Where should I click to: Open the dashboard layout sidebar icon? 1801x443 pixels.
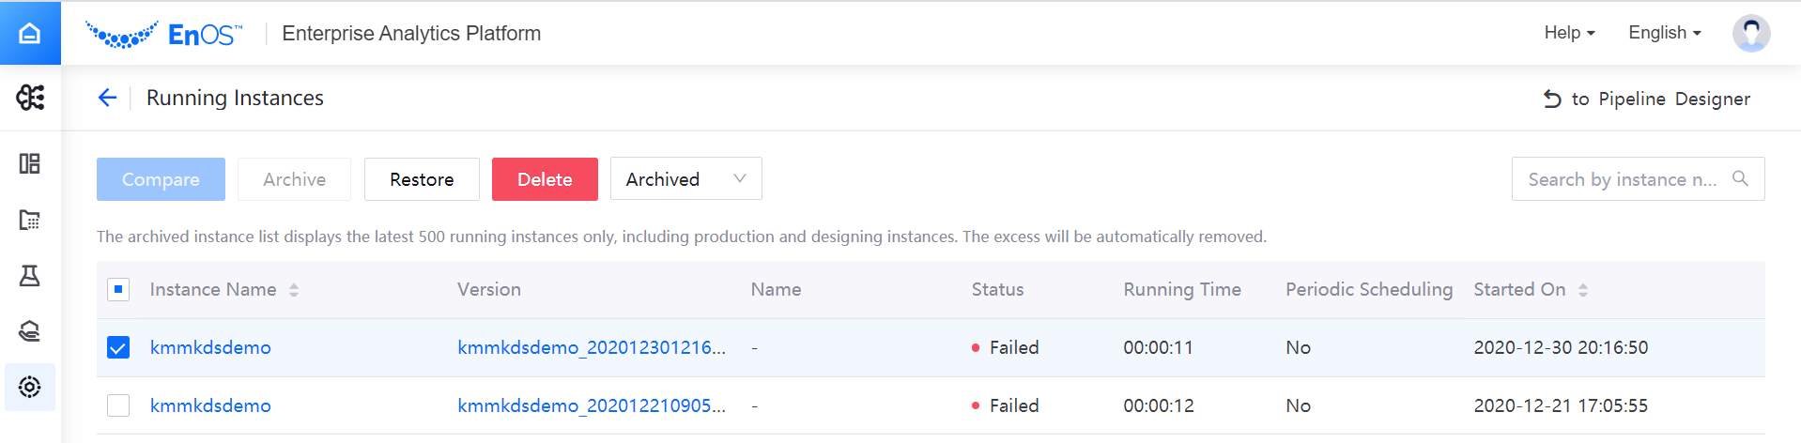pos(30,163)
